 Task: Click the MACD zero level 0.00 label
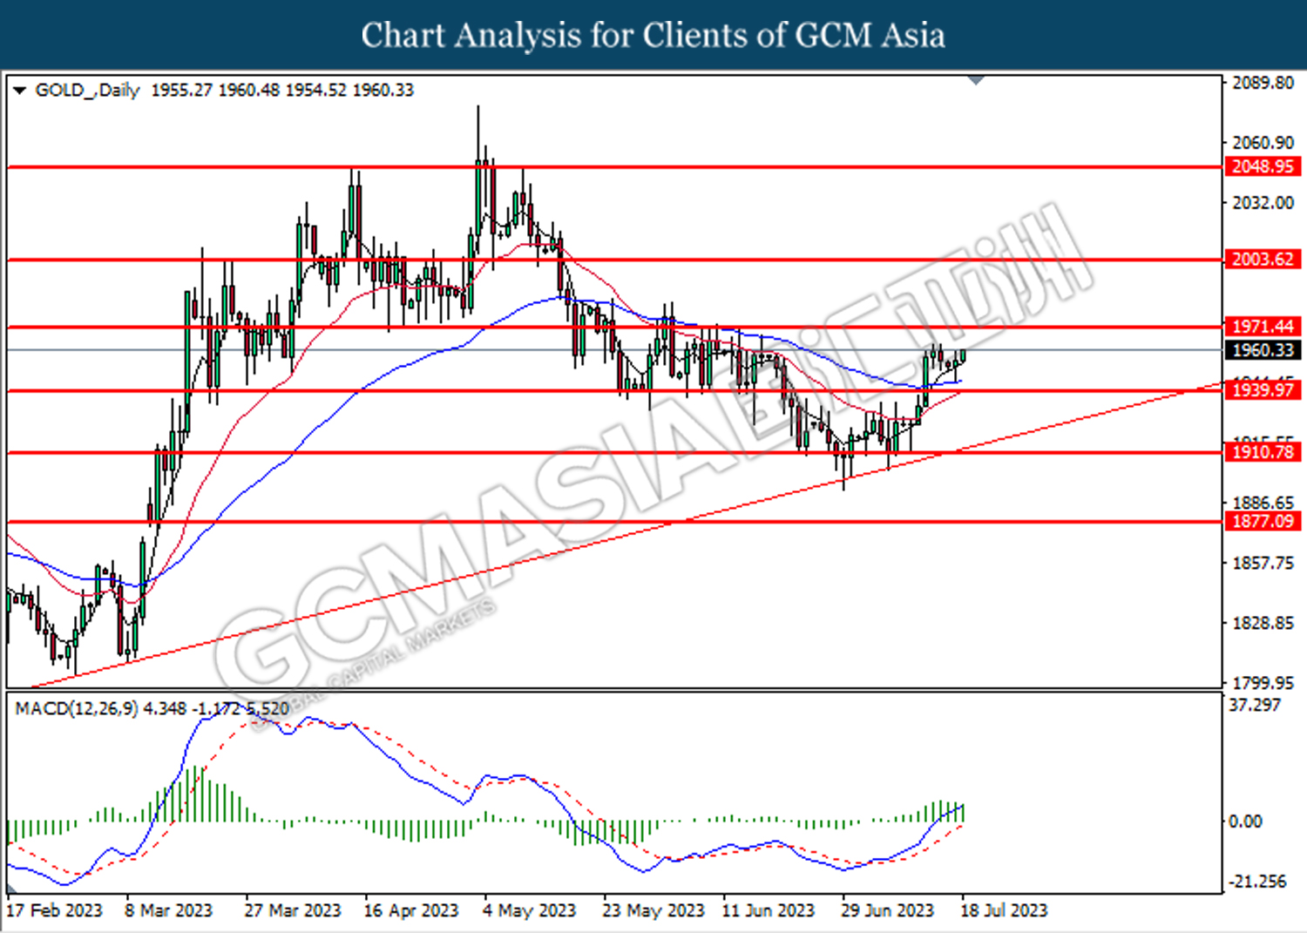tap(1244, 821)
